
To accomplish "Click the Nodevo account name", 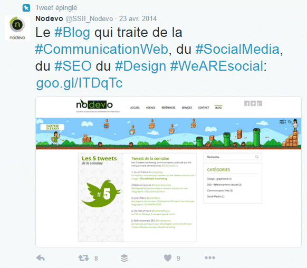I will [x=49, y=18].
